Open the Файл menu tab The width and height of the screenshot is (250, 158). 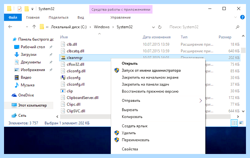point(13,17)
